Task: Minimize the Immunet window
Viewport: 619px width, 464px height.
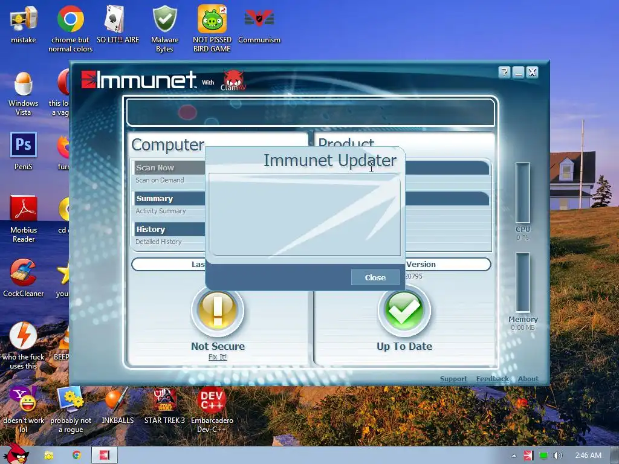Action: coord(518,72)
